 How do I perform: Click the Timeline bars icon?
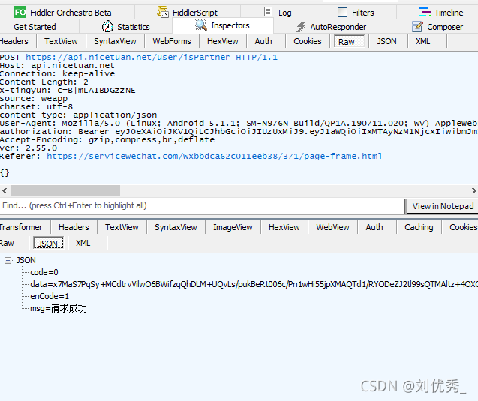tap(425, 12)
